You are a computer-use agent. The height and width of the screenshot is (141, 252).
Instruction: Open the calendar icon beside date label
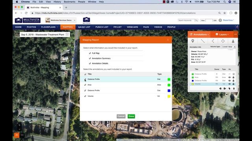(x=67, y=34)
